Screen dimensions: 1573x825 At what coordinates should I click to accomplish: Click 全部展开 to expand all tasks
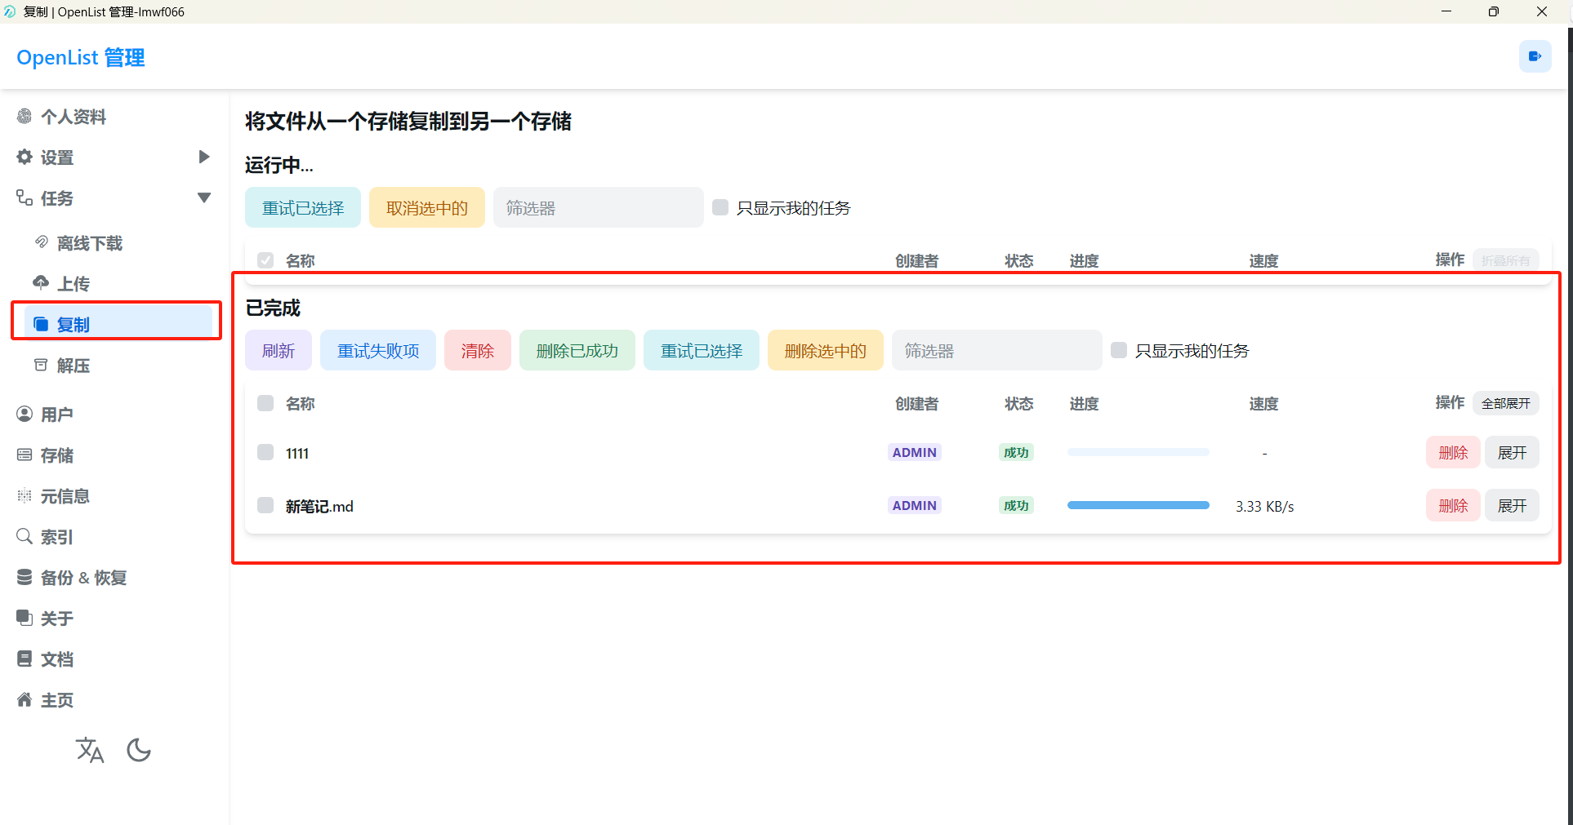tap(1506, 403)
